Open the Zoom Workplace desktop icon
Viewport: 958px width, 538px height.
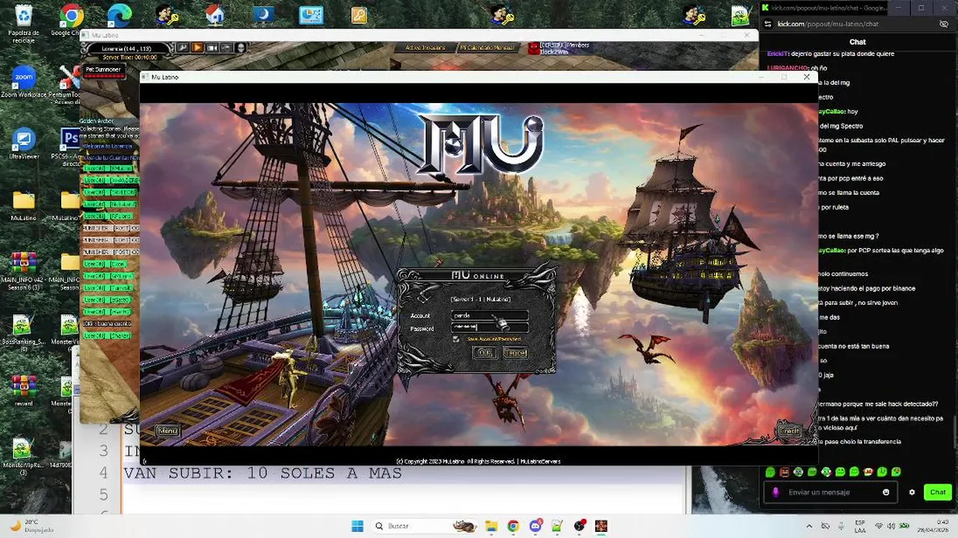[24, 83]
